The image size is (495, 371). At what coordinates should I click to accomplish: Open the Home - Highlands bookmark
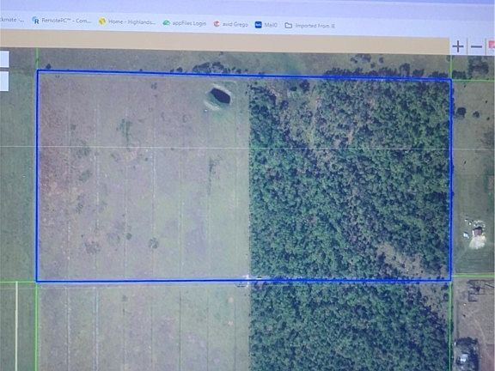(127, 21)
